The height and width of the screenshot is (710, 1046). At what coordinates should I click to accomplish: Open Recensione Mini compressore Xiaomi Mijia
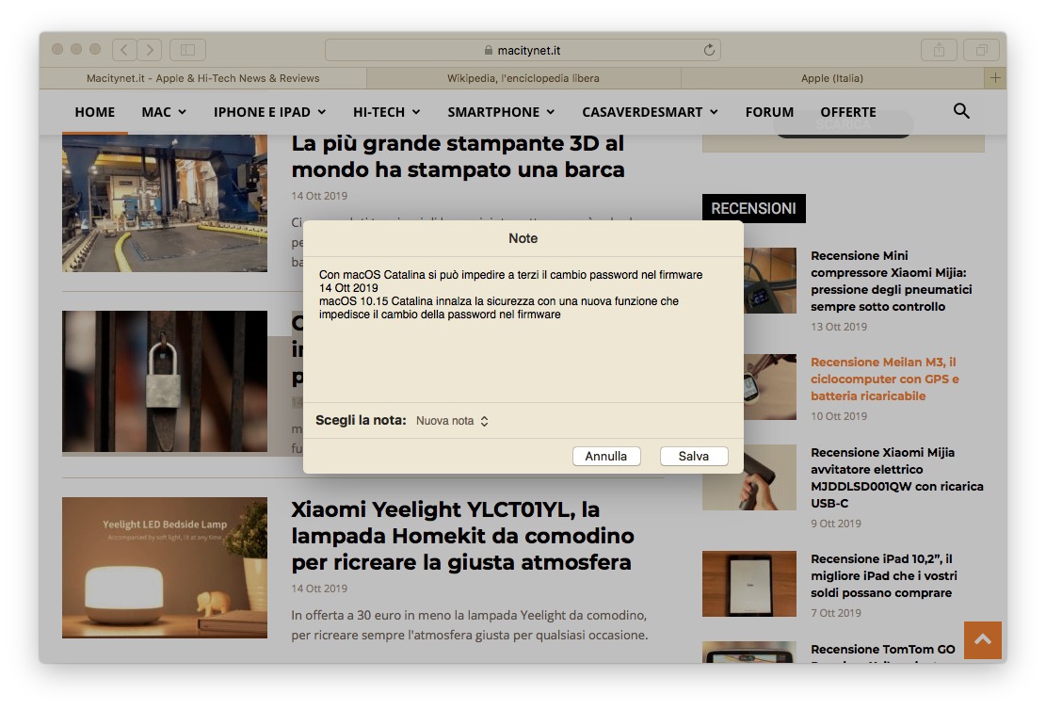891,281
